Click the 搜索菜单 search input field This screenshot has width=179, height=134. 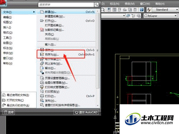66,5
